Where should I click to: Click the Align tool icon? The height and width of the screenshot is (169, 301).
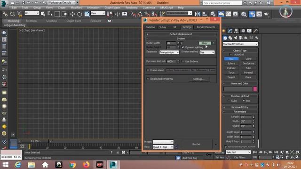pyautogui.click(x=205, y=14)
